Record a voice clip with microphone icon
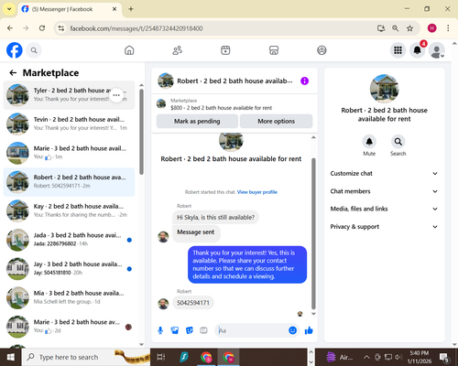Viewport: 458px width, 366px height. click(x=160, y=330)
